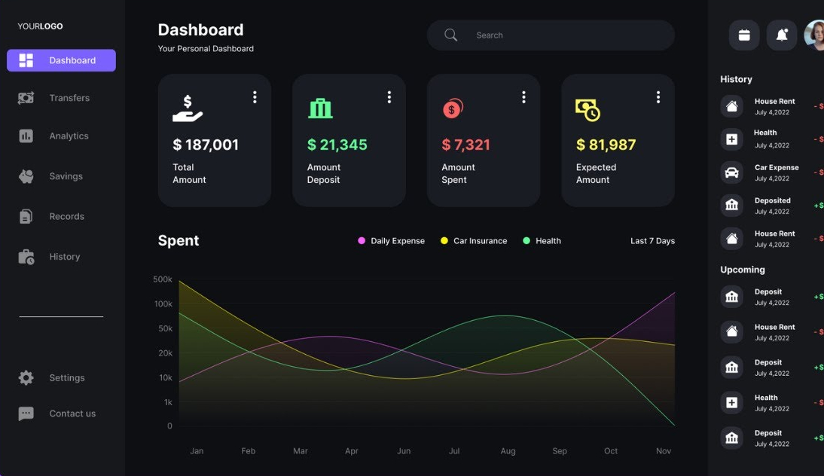Viewport: 824px width, 476px height.
Task: Select the Dashboard sidebar item
Action: 61,60
